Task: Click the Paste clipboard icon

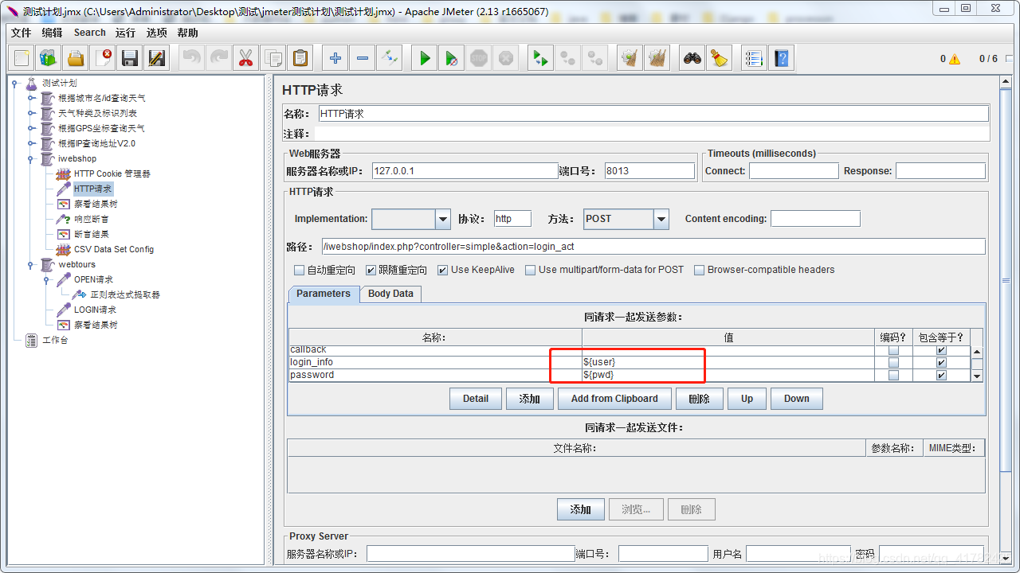Action: coord(300,58)
